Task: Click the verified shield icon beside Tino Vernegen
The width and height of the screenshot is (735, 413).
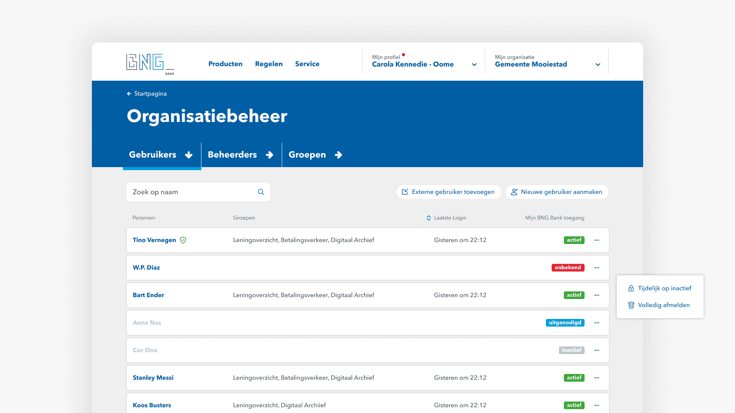Action: [183, 240]
